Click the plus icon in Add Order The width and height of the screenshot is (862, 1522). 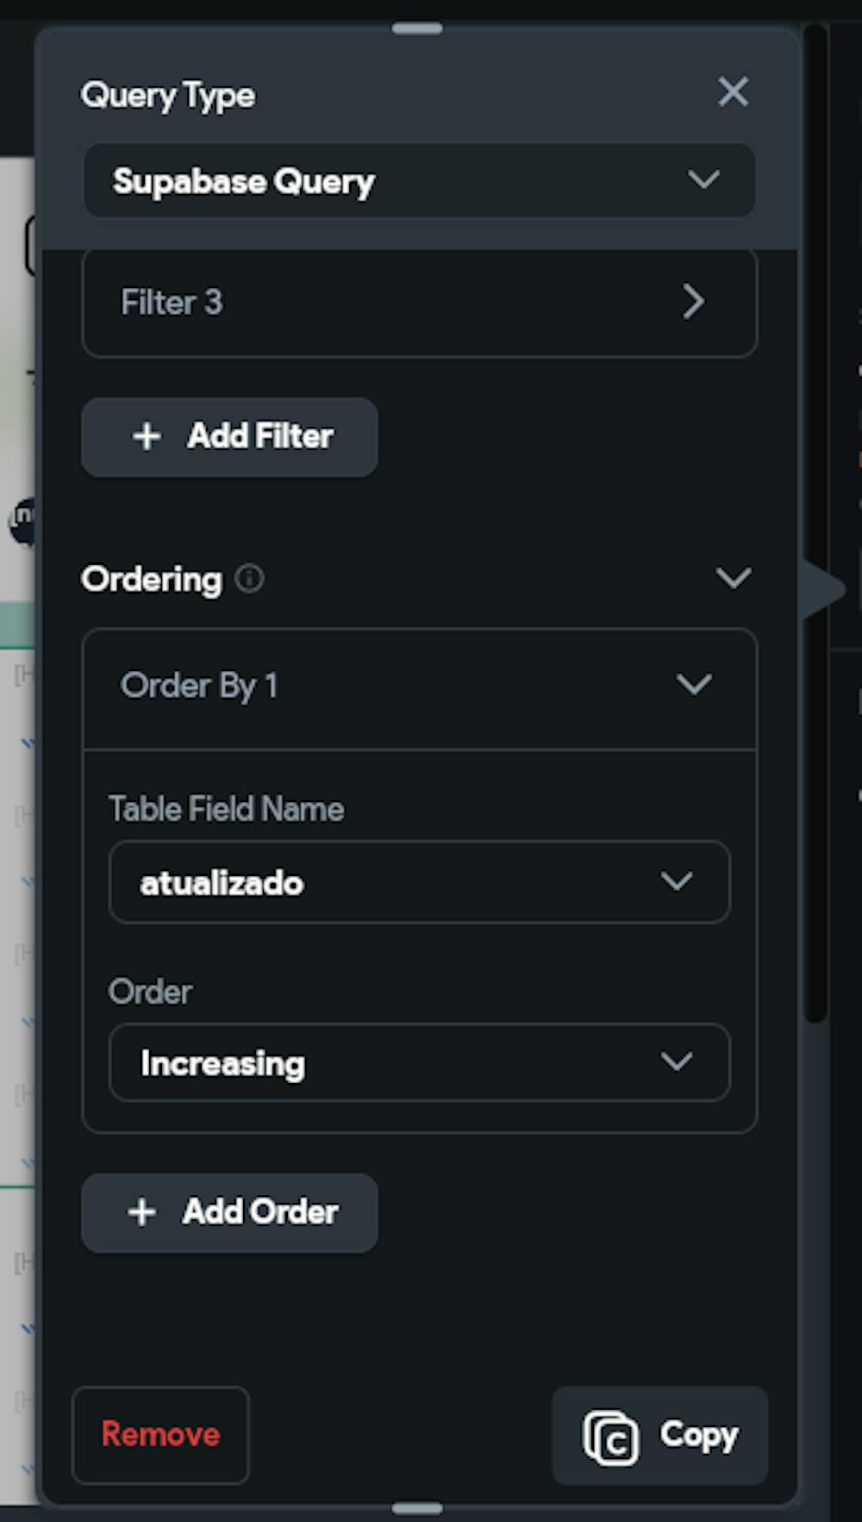pos(142,1212)
